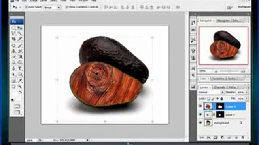Select the Eraser tool

[x=14, y=57]
